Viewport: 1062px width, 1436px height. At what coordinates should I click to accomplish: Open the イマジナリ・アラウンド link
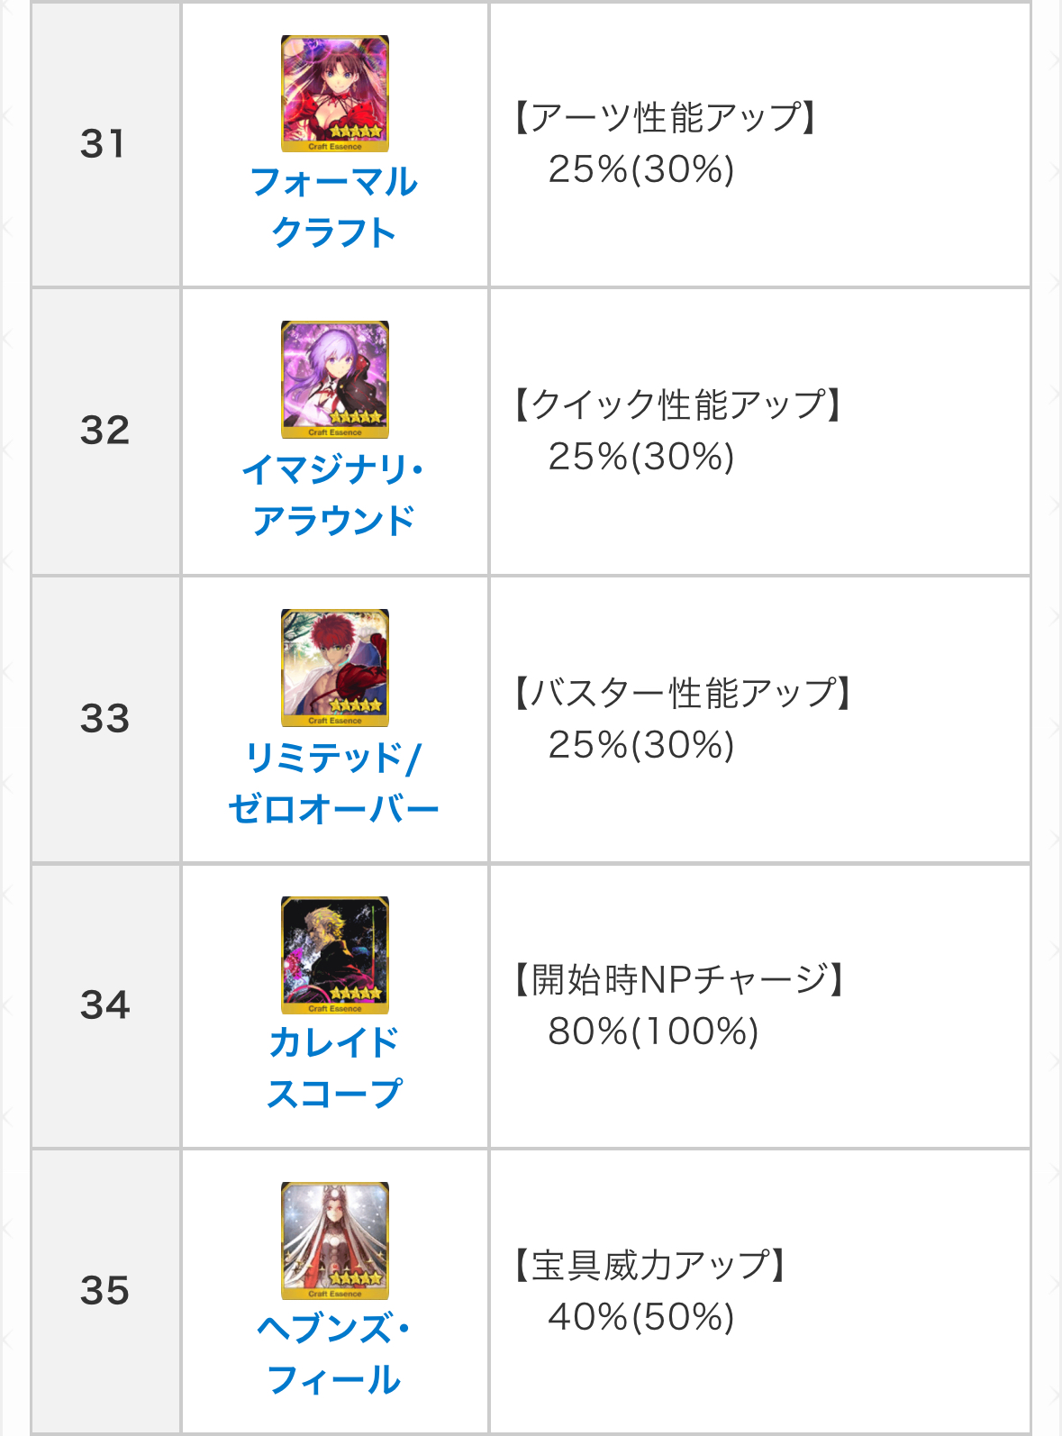(x=334, y=495)
